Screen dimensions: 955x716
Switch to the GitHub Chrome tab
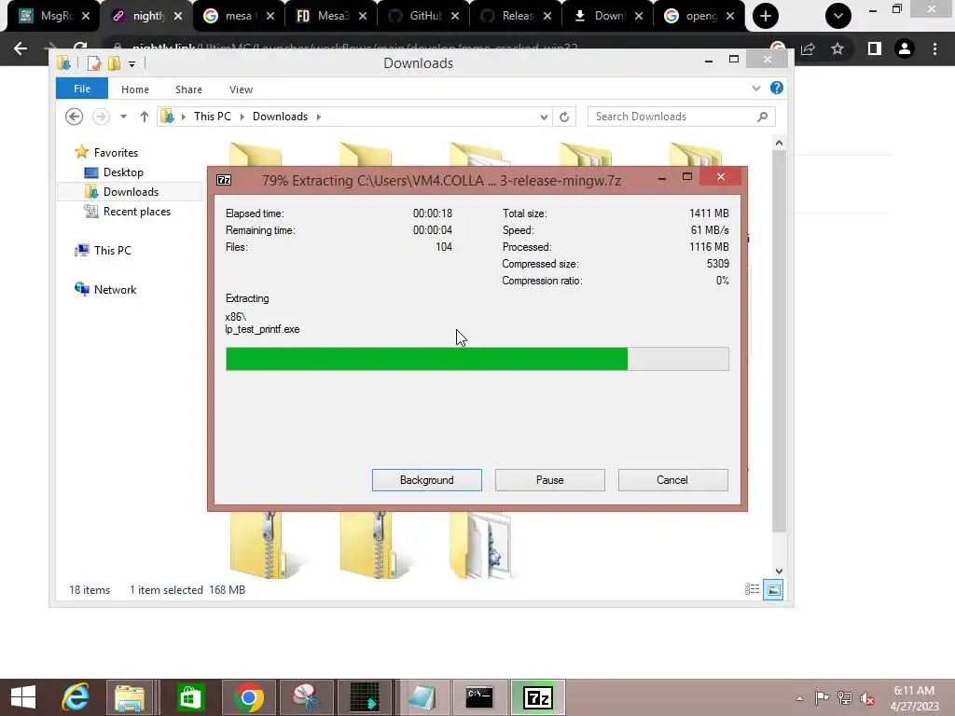pos(424,16)
